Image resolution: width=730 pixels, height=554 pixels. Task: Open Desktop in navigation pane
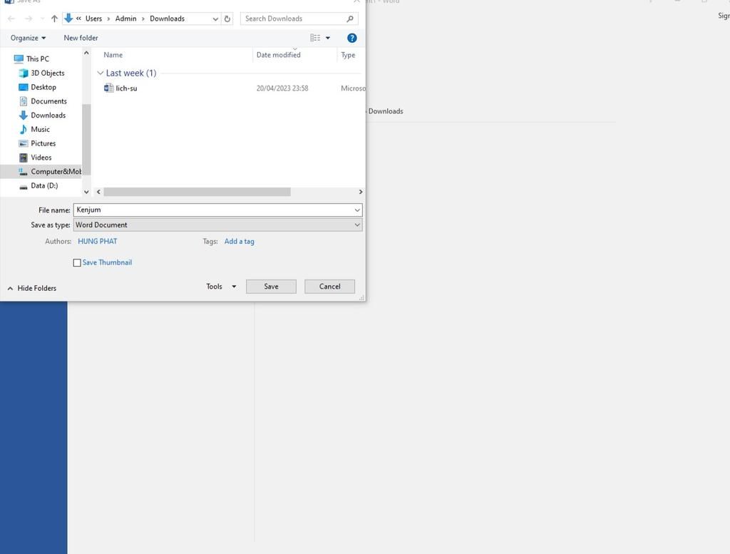point(37,87)
